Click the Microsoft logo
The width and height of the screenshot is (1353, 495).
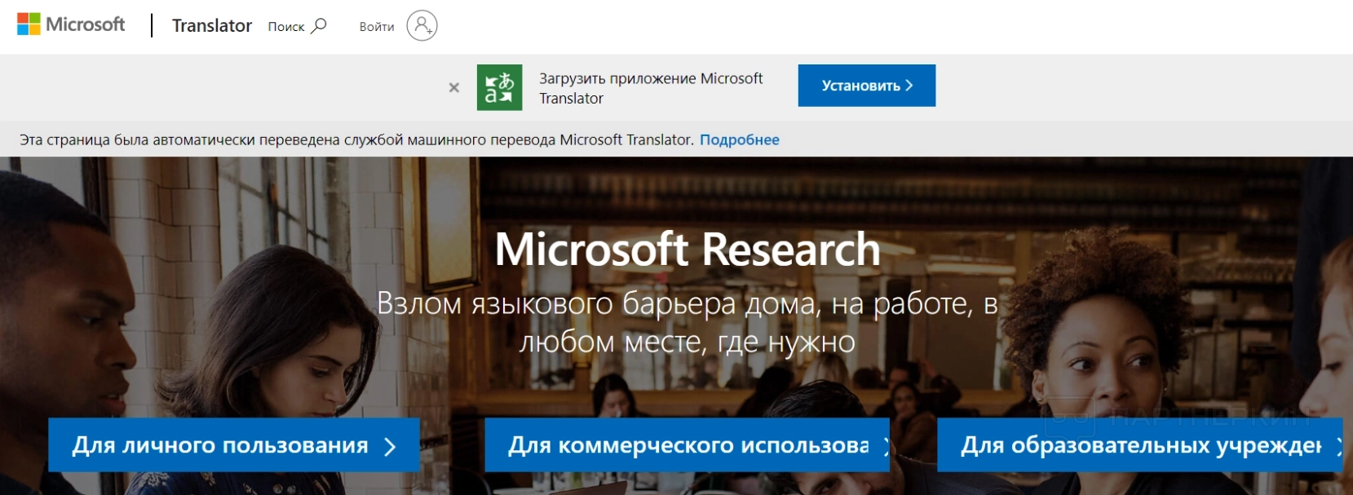pyautogui.click(x=71, y=24)
